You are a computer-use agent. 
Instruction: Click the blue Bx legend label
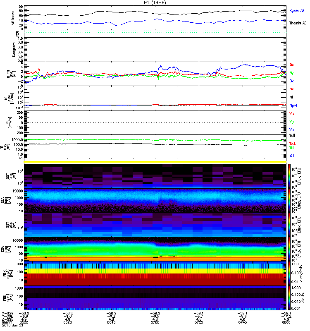(x=291, y=81)
